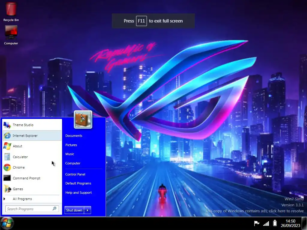Click the Calculator label text
307x230 pixels.
[x=20, y=157]
